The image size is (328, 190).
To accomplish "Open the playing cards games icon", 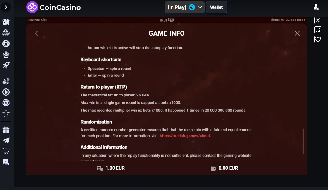I will tap(6, 22).
